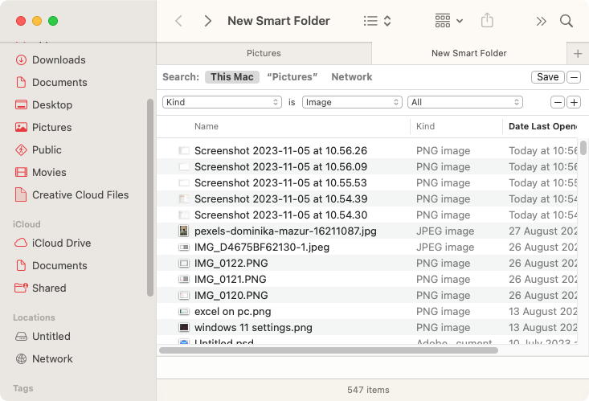Add a search criterion with plus

(574, 102)
